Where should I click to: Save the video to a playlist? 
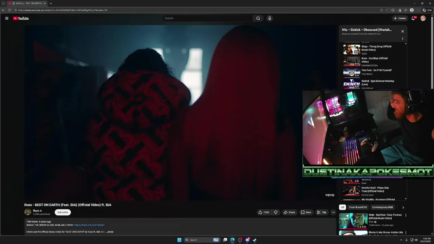[x=306, y=212]
